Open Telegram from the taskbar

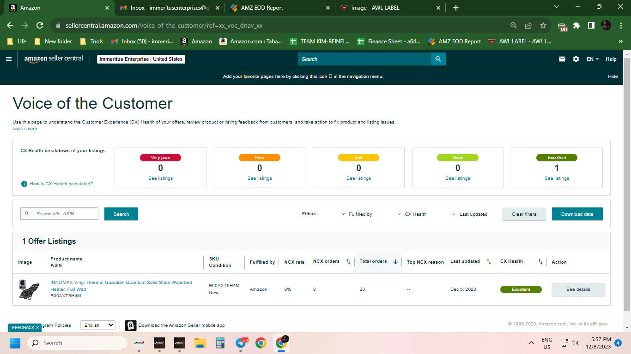click(241, 343)
